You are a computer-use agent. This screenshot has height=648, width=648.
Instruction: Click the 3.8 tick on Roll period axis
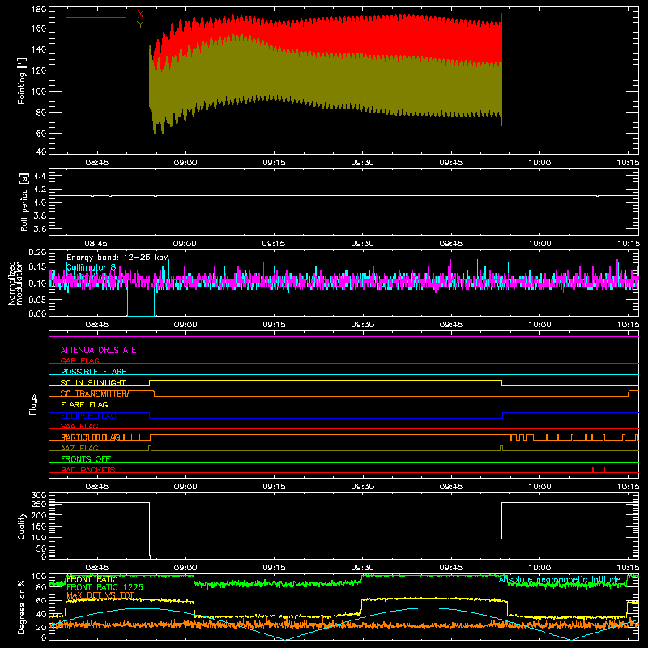[40, 215]
